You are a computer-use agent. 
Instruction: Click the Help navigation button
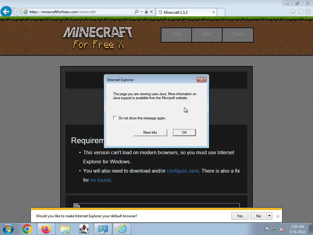207,35
